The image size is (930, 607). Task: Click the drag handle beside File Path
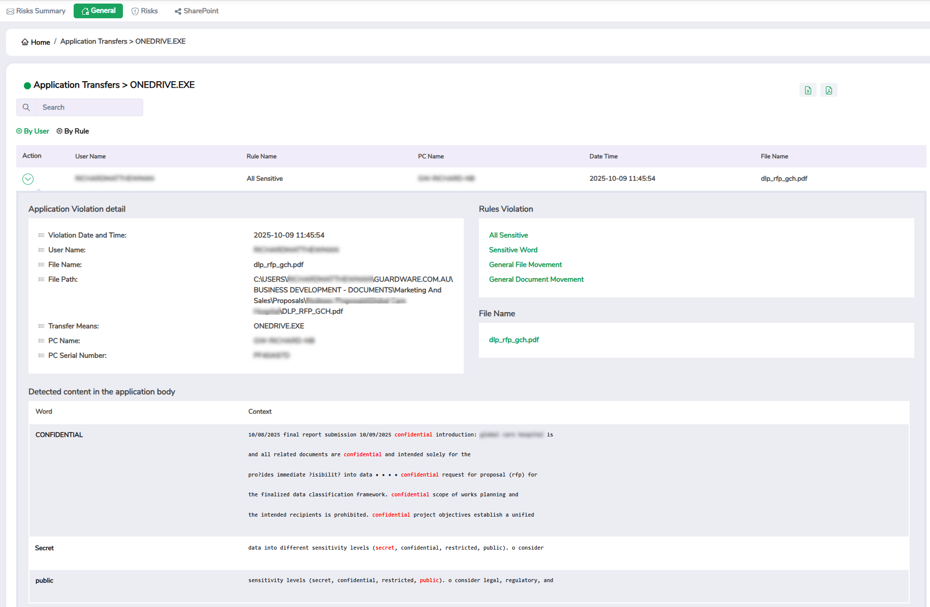(41, 280)
